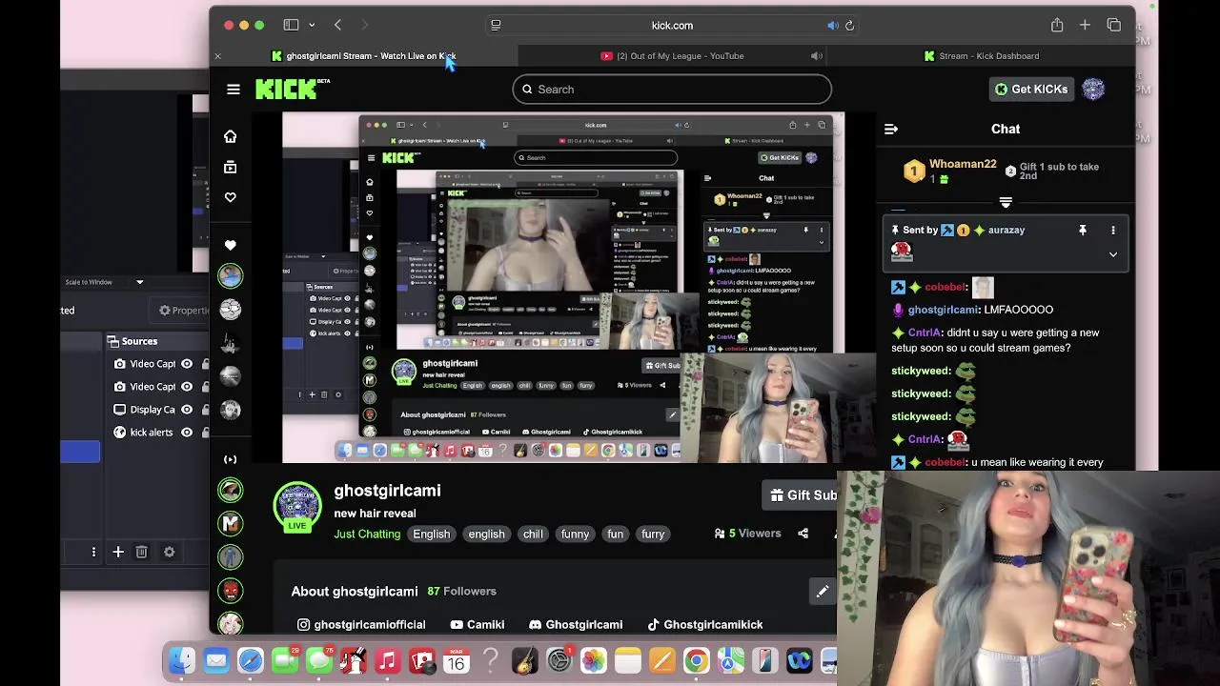Open Ghostgirlcami Discord link
This screenshot has width=1220, height=686.
(576, 624)
